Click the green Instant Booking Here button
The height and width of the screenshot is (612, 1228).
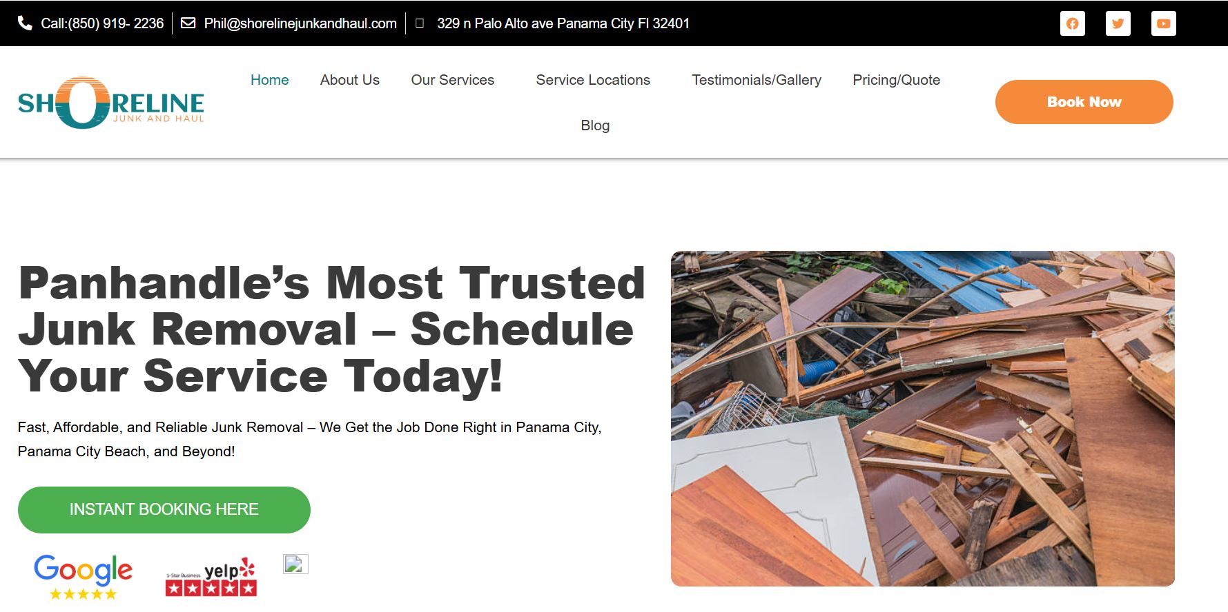(x=164, y=510)
